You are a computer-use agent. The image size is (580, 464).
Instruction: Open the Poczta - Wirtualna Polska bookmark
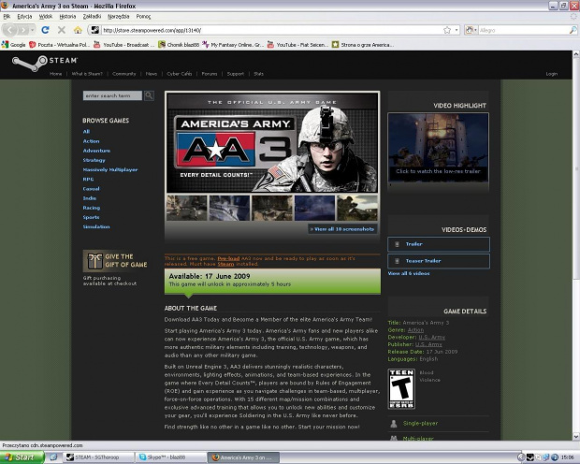(x=60, y=45)
